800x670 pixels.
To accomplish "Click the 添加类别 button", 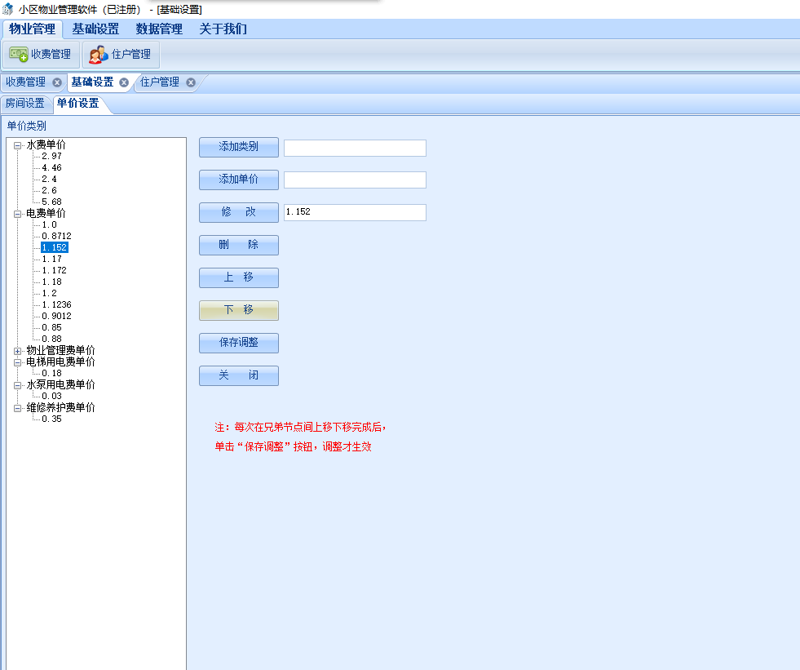I will (x=238, y=147).
